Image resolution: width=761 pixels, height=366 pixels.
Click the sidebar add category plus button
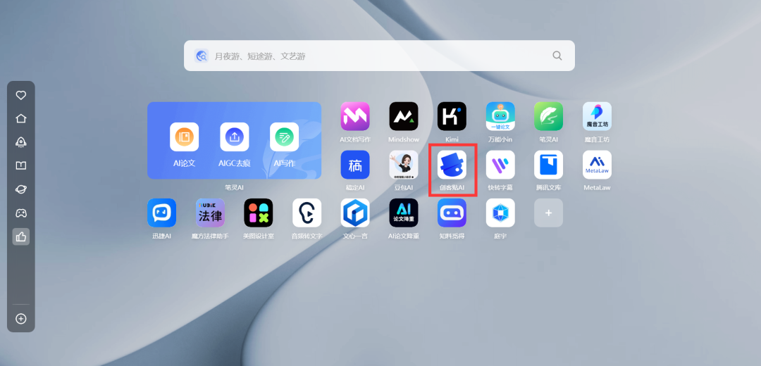click(x=21, y=319)
